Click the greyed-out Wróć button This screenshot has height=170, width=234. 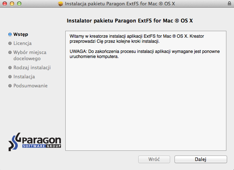pos(154,159)
